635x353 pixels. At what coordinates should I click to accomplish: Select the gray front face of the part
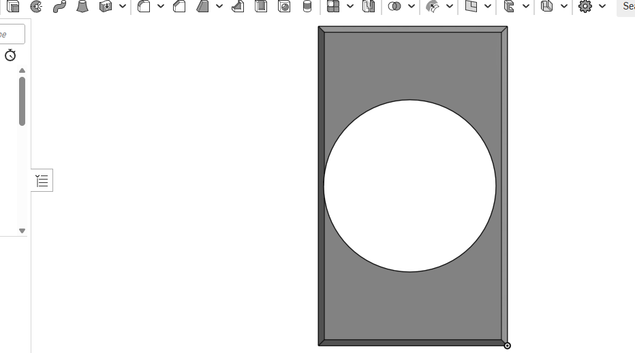pyautogui.click(x=413, y=65)
